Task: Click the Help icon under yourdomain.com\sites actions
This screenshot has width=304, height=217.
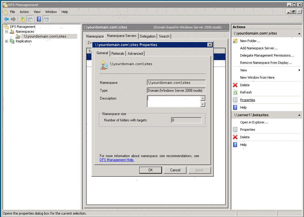Action: [x=235, y=107]
